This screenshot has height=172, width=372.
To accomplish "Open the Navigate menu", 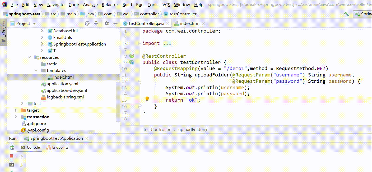I will [x=56, y=4].
